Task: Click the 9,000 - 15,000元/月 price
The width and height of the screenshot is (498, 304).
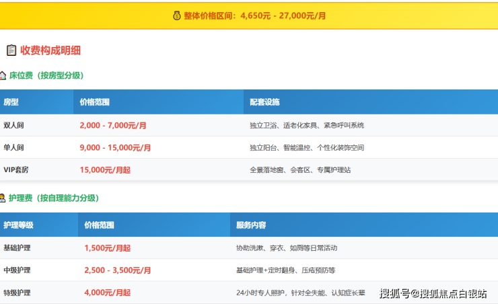Action: (115, 147)
